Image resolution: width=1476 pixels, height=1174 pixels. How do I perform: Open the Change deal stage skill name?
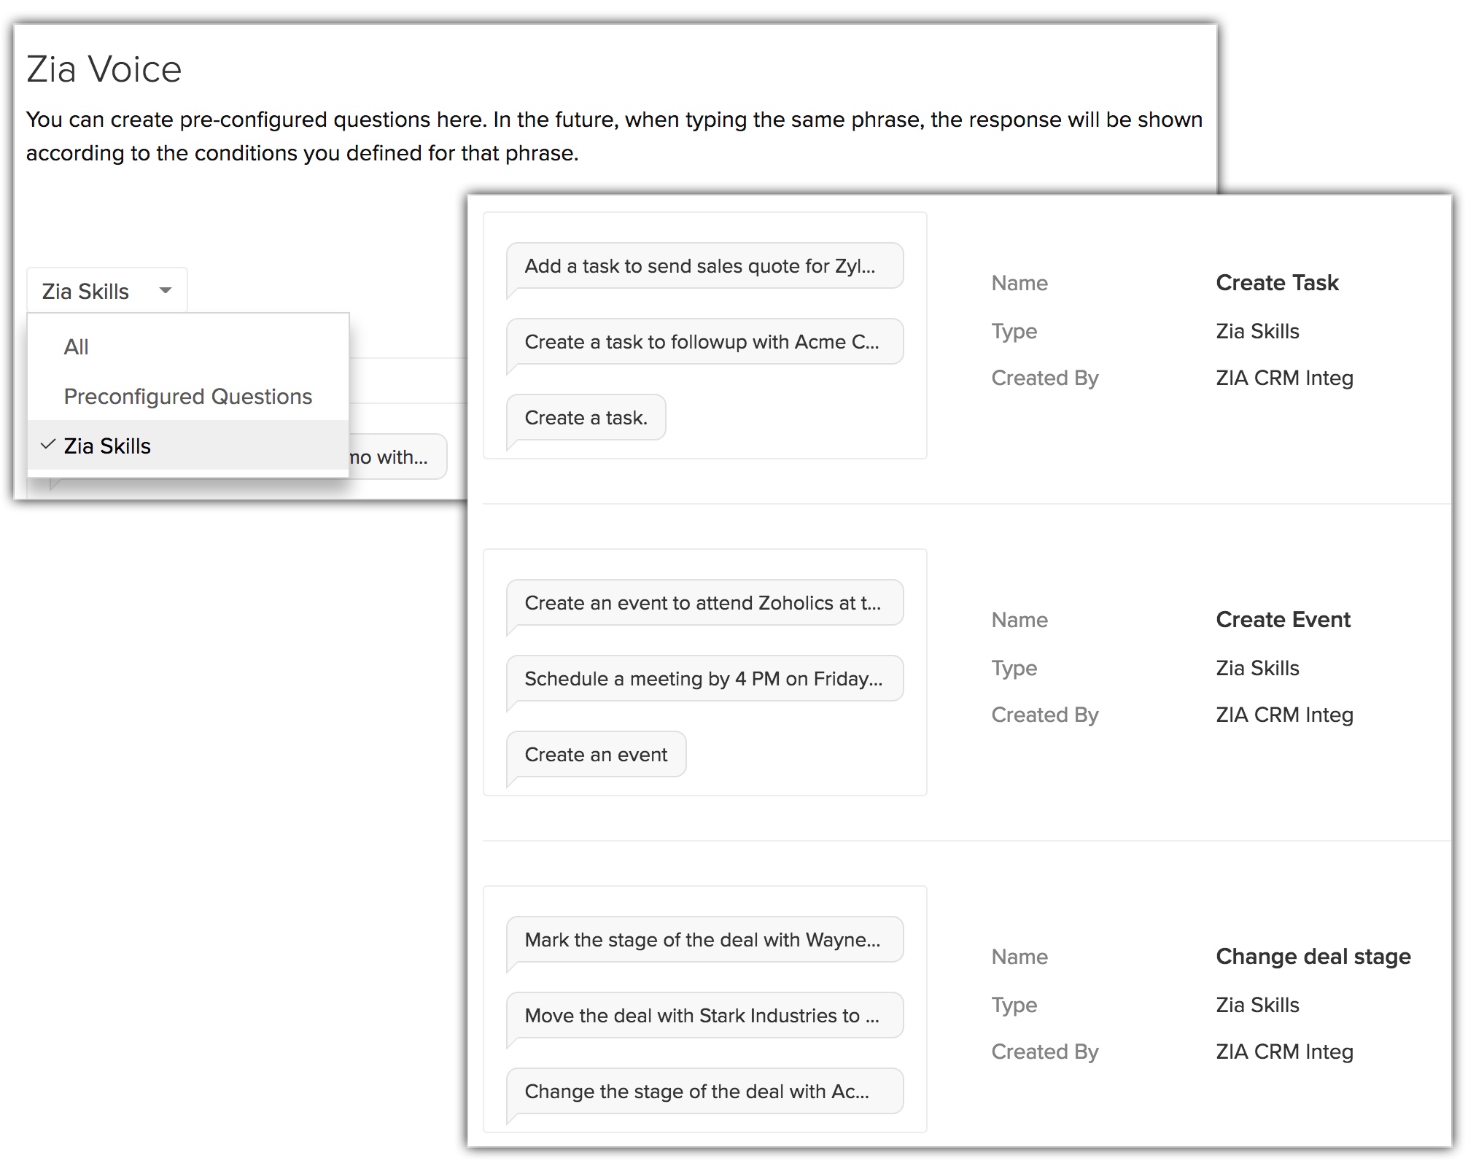[1313, 957]
